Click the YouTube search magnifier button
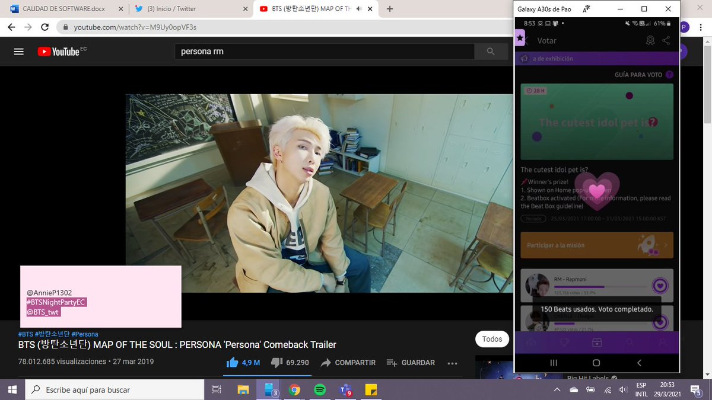This screenshot has width=712, height=400. click(x=491, y=52)
